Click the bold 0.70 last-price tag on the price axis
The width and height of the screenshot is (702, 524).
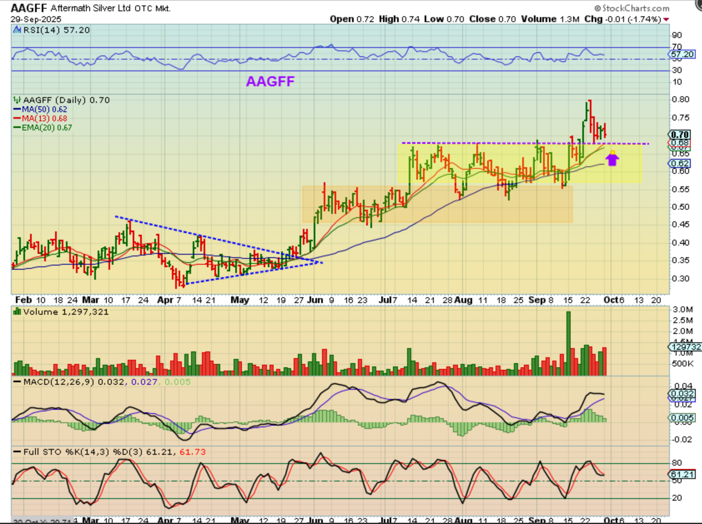click(680, 135)
